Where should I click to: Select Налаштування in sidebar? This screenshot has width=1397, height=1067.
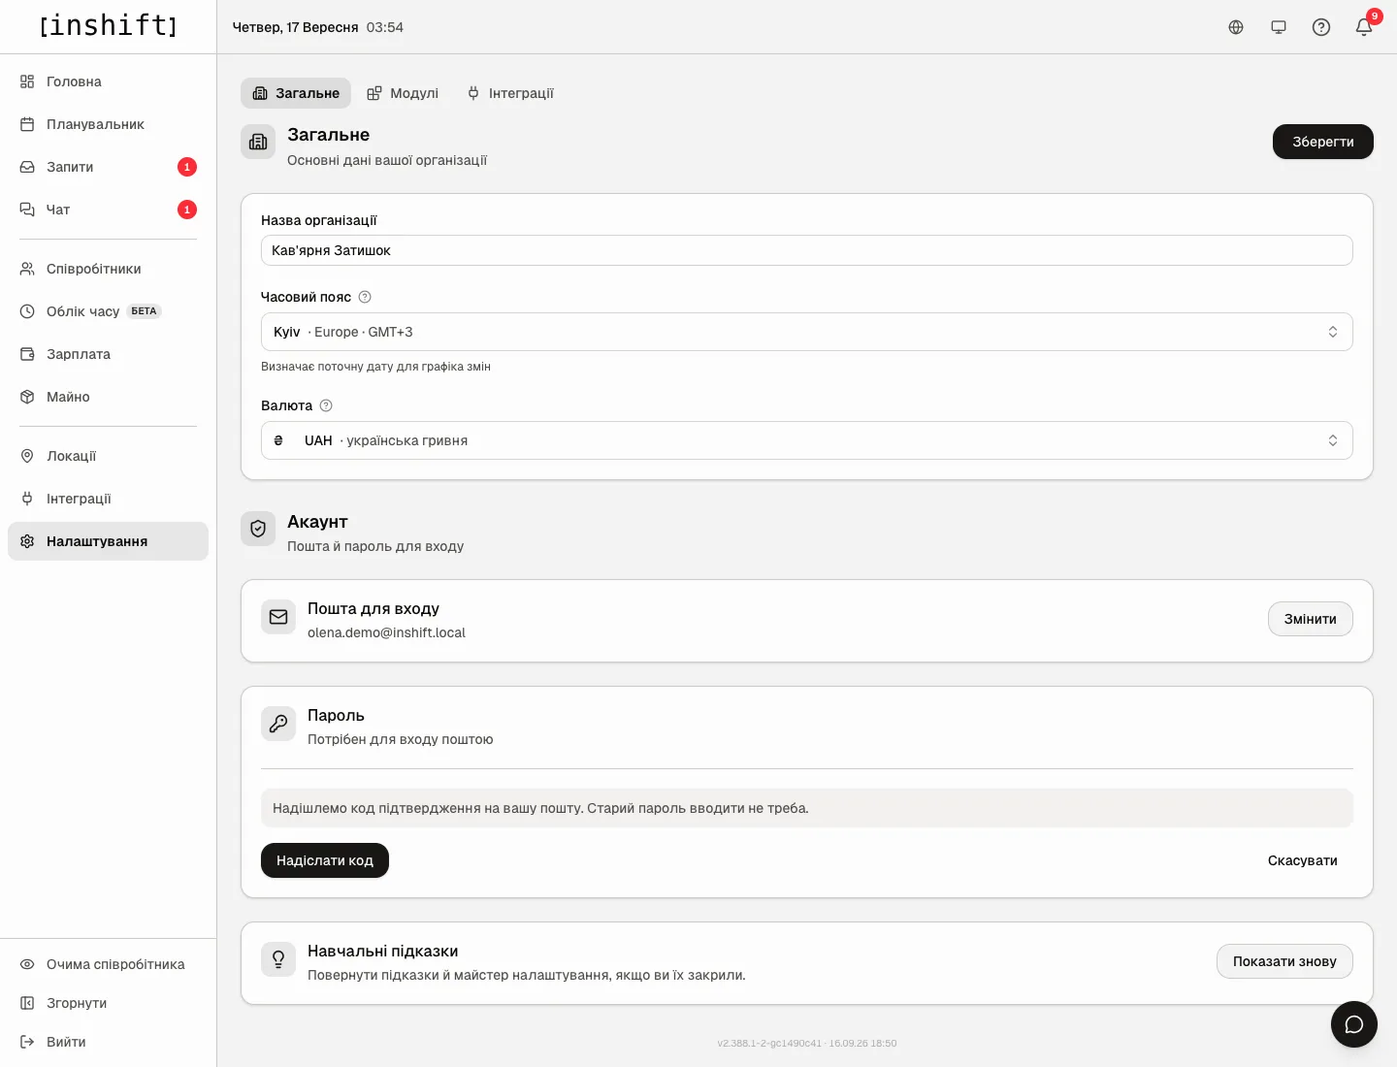point(108,541)
